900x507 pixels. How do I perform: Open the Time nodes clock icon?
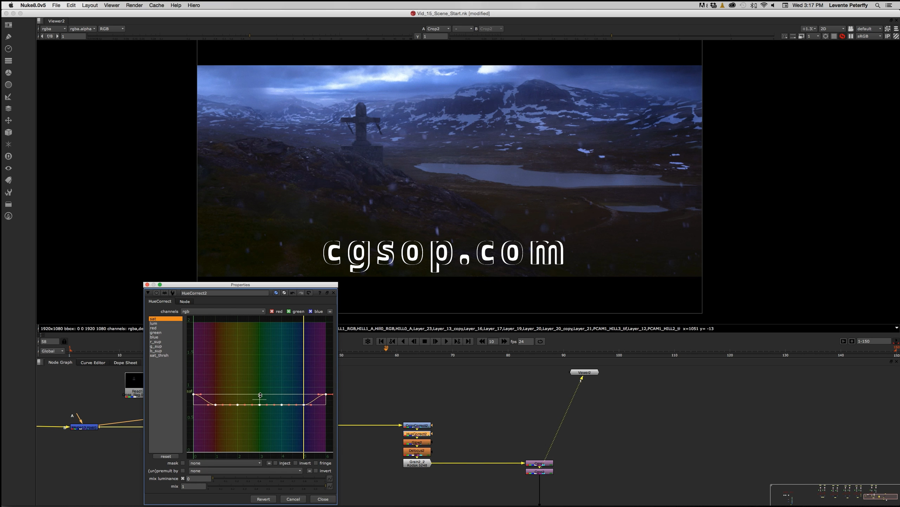tap(8, 49)
